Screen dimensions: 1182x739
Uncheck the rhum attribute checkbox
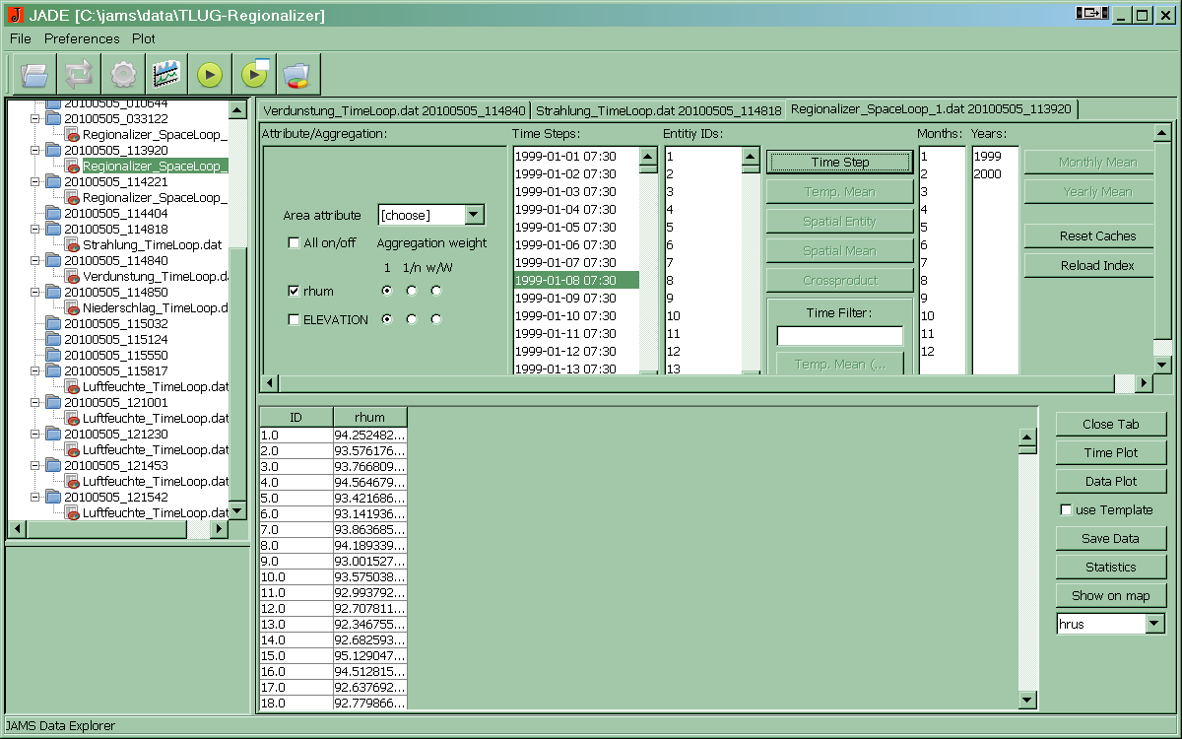[x=294, y=292]
